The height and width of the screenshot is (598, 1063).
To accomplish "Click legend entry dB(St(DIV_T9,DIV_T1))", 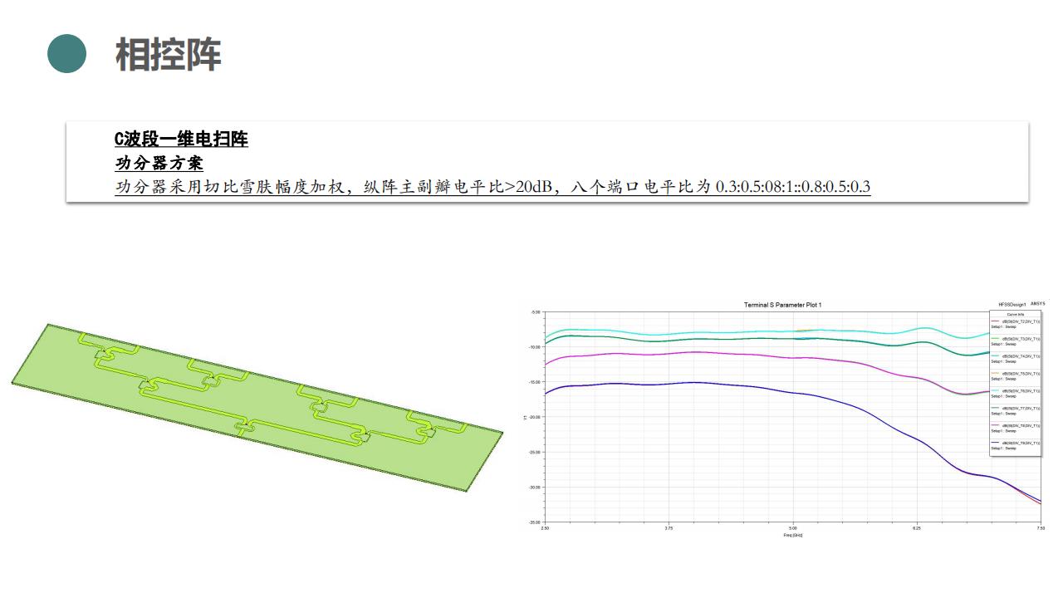I will click(x=1021, y=443).
